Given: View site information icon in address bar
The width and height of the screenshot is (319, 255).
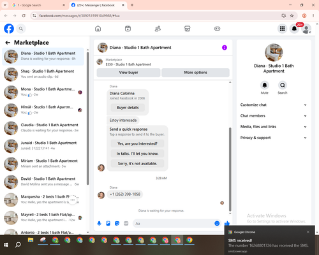Looking at the screenshot, I should tap(34, 15).
